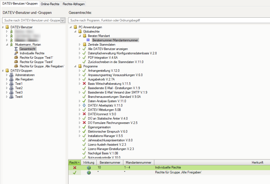Screen dimensions: 270x184
Task: Switch to the Online-Rechte tab
Action: 50,4
